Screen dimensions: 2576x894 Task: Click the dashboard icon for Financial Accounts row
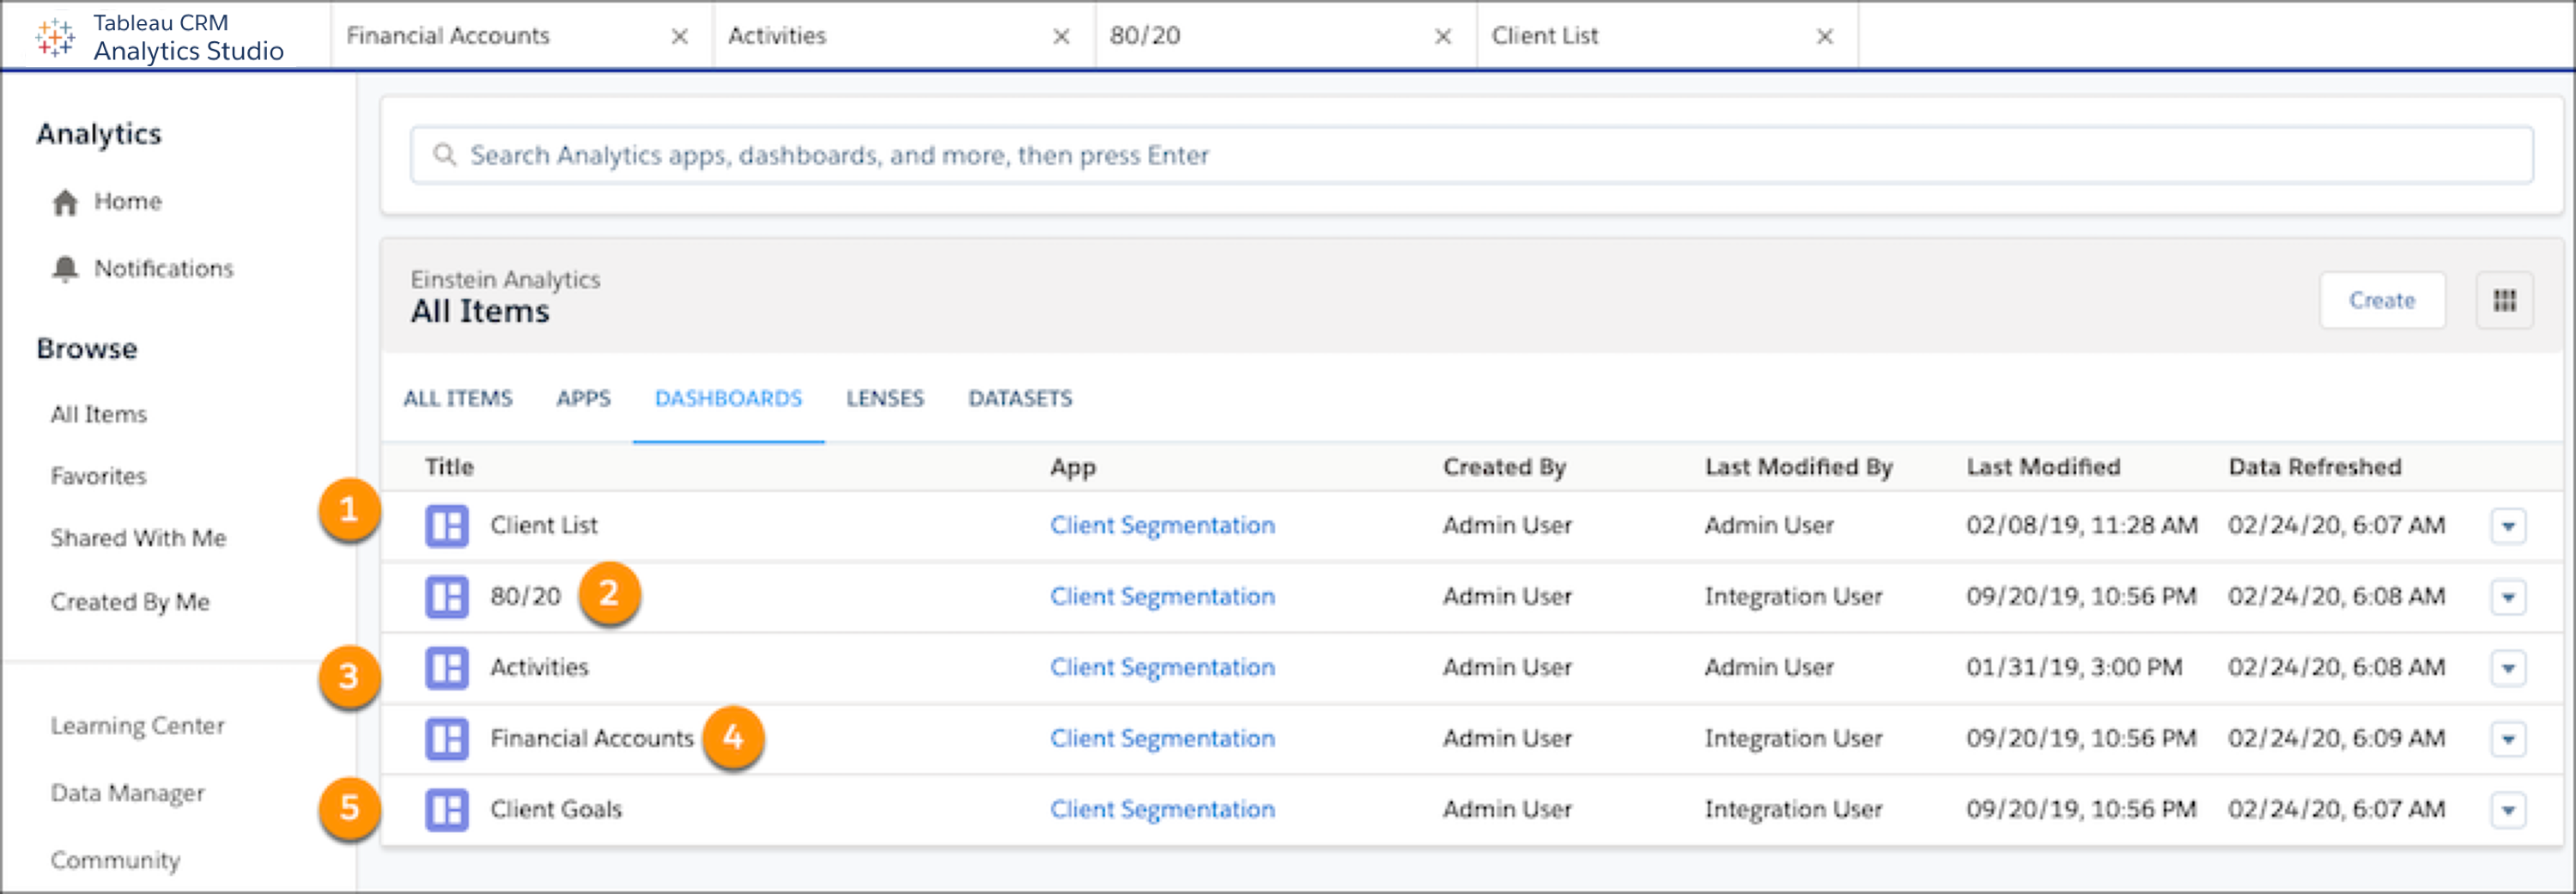click(x=447, y=739)
